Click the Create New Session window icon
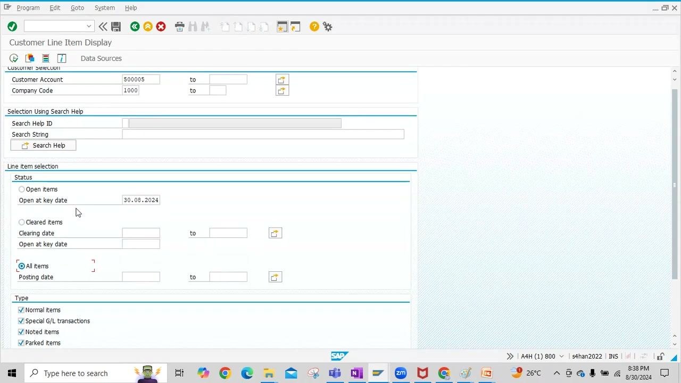The width and height of the screenshot is (681, 383). click(282, 27)
